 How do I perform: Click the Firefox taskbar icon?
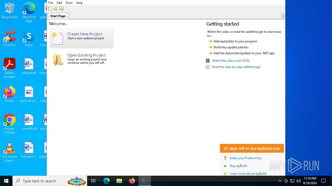pos(132,181)
